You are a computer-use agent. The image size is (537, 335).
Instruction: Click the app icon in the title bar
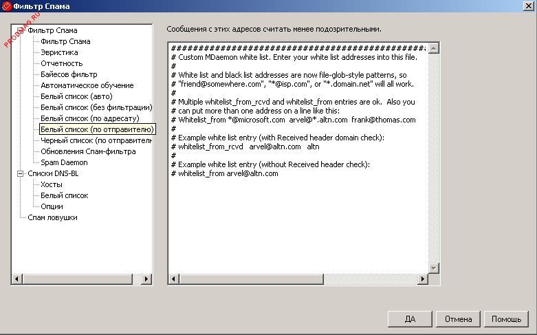pos(7,7)
